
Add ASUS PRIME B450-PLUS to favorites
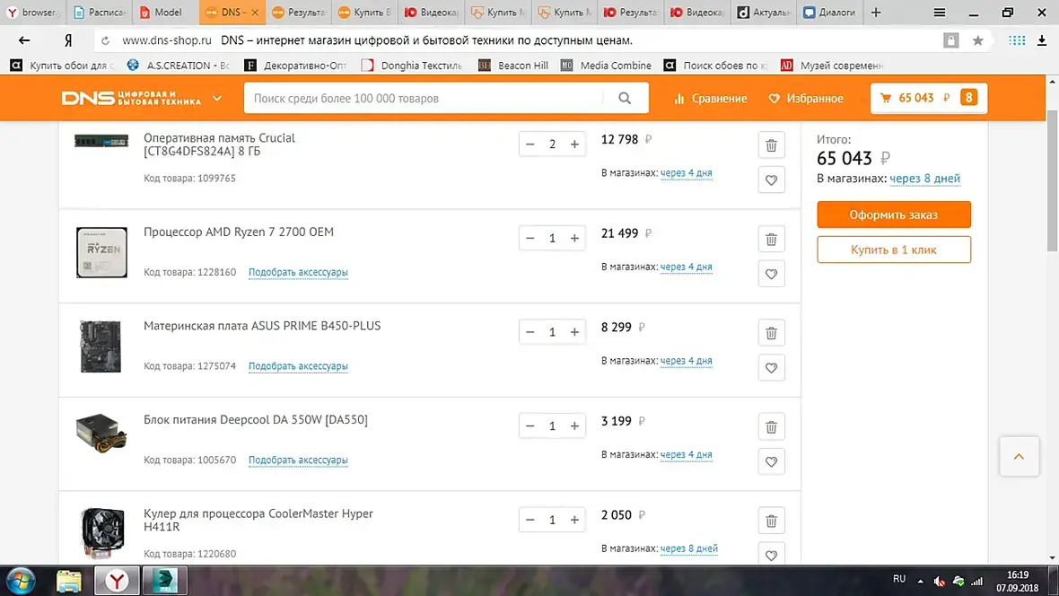pos(771,368)
